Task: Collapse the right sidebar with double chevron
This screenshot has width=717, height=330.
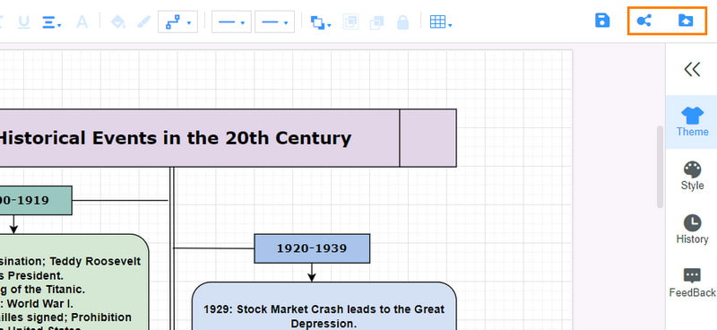Action: (x=692, y=70)
